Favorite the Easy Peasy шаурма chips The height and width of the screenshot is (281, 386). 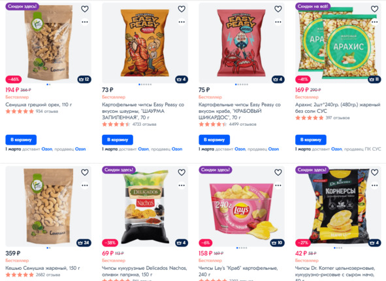tap(182, 9)
